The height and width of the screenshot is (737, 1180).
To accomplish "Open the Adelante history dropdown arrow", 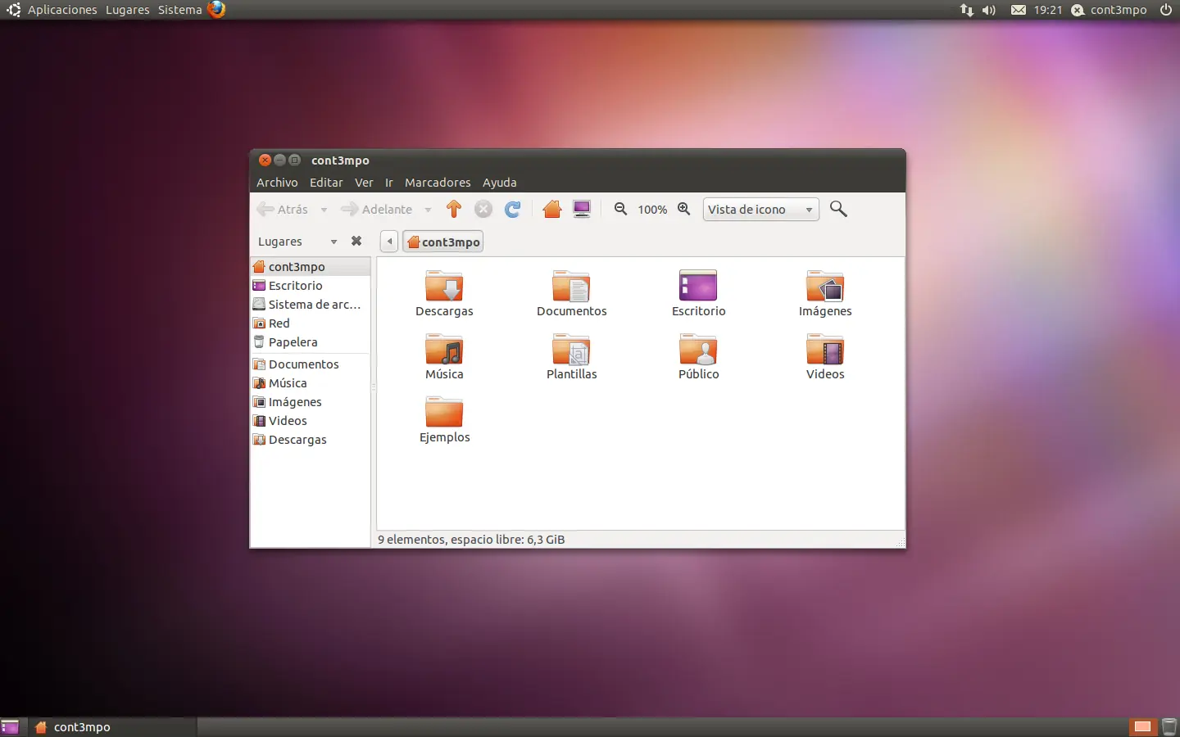I will (x=428, y=210).
